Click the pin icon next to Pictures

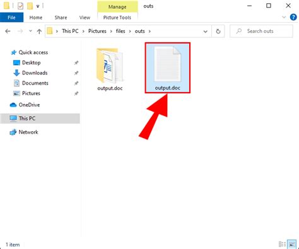[x=76, y=93]
